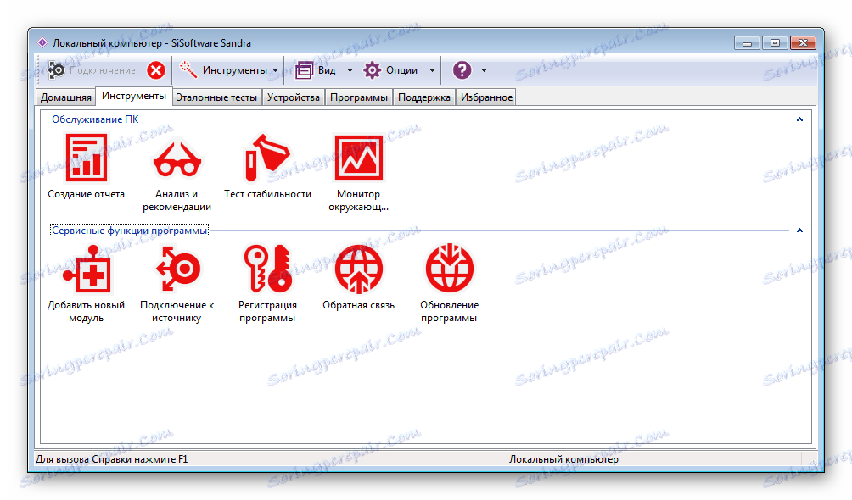
Task: Click the Локальный компьютер status area
Action: [x=563, y=458]
